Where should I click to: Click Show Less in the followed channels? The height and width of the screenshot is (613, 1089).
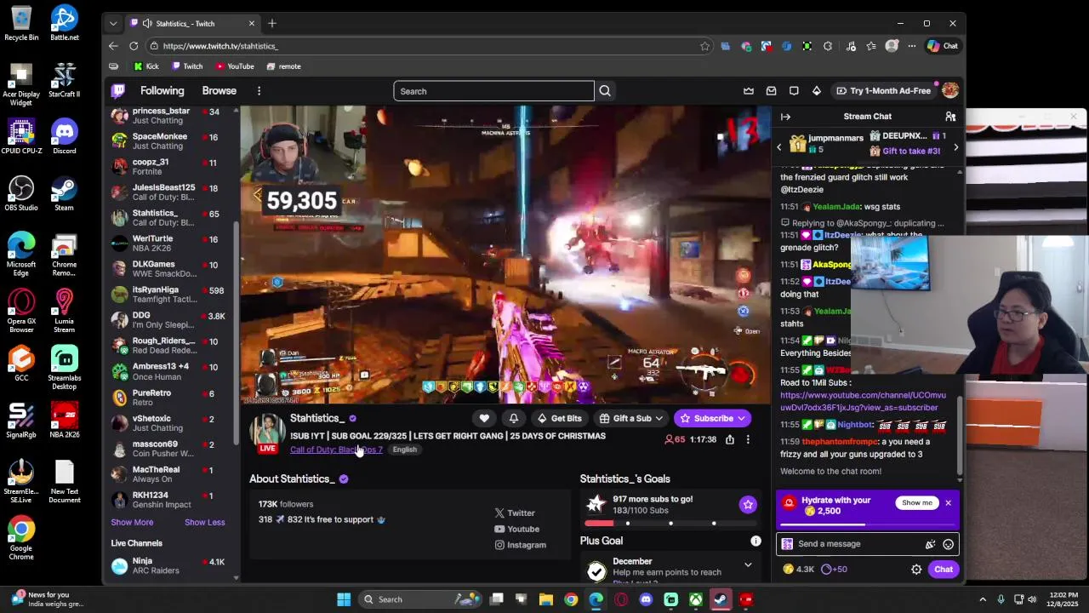click(x=205, y=522)
